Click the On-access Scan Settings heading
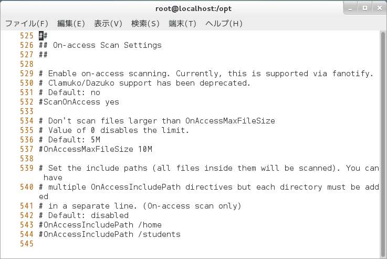This screenshot has height=259, width=387. tap(107, 45)
